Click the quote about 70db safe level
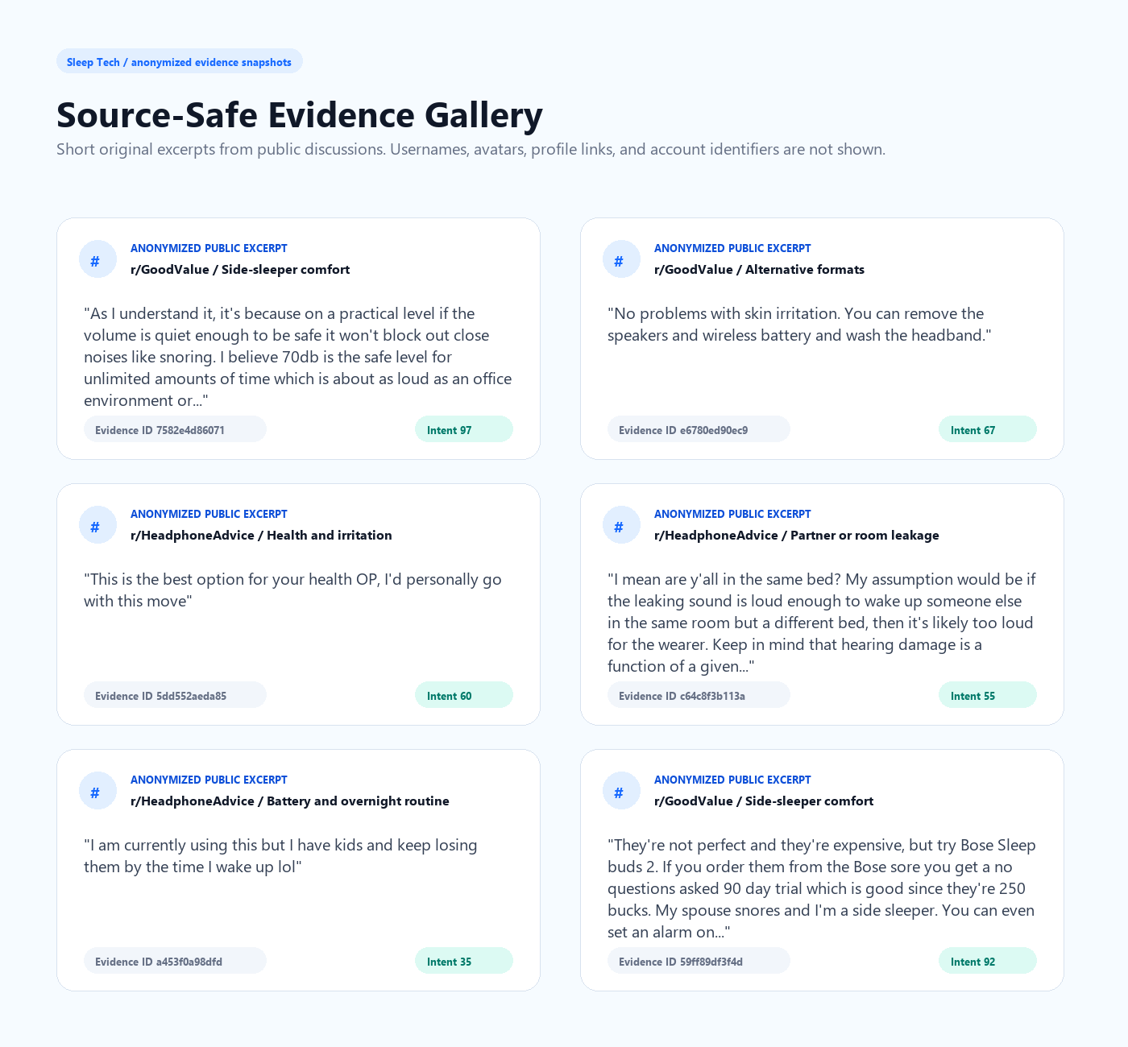The image size is (1128, 1047). [x=298, y=357]
